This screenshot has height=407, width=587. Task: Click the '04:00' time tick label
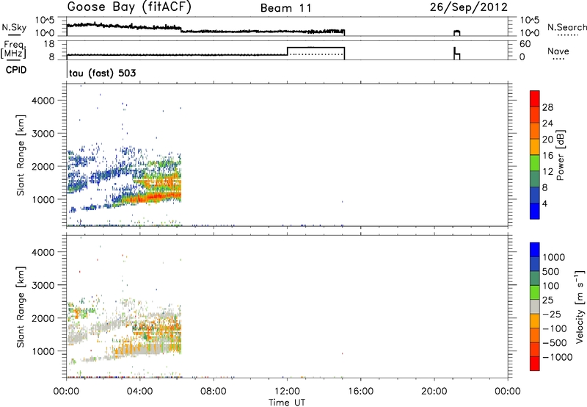pos(140,392)
